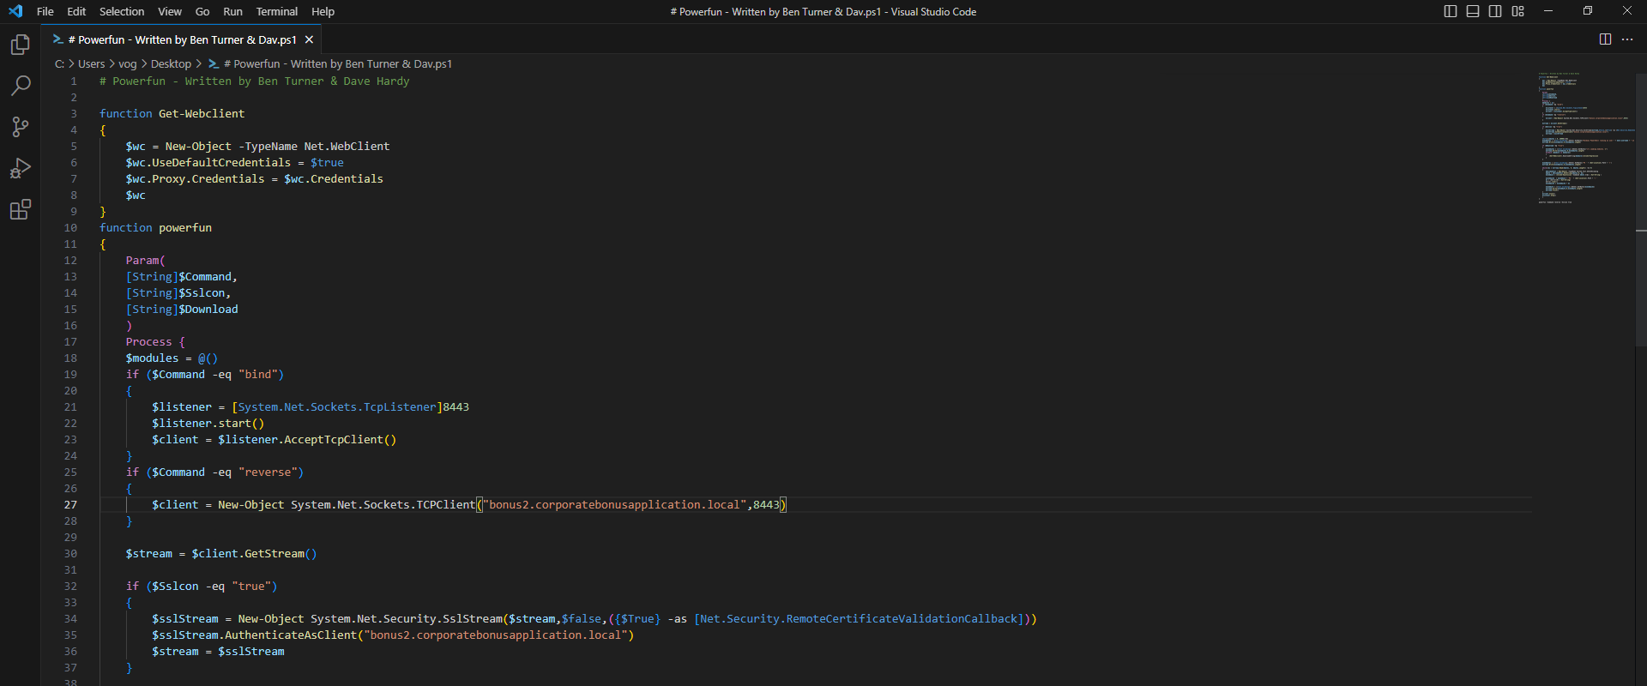Image resolution: width=1647 pixels, height=686 pixels.
Task: Click line number 10 in the gutter
Action: 70,228
